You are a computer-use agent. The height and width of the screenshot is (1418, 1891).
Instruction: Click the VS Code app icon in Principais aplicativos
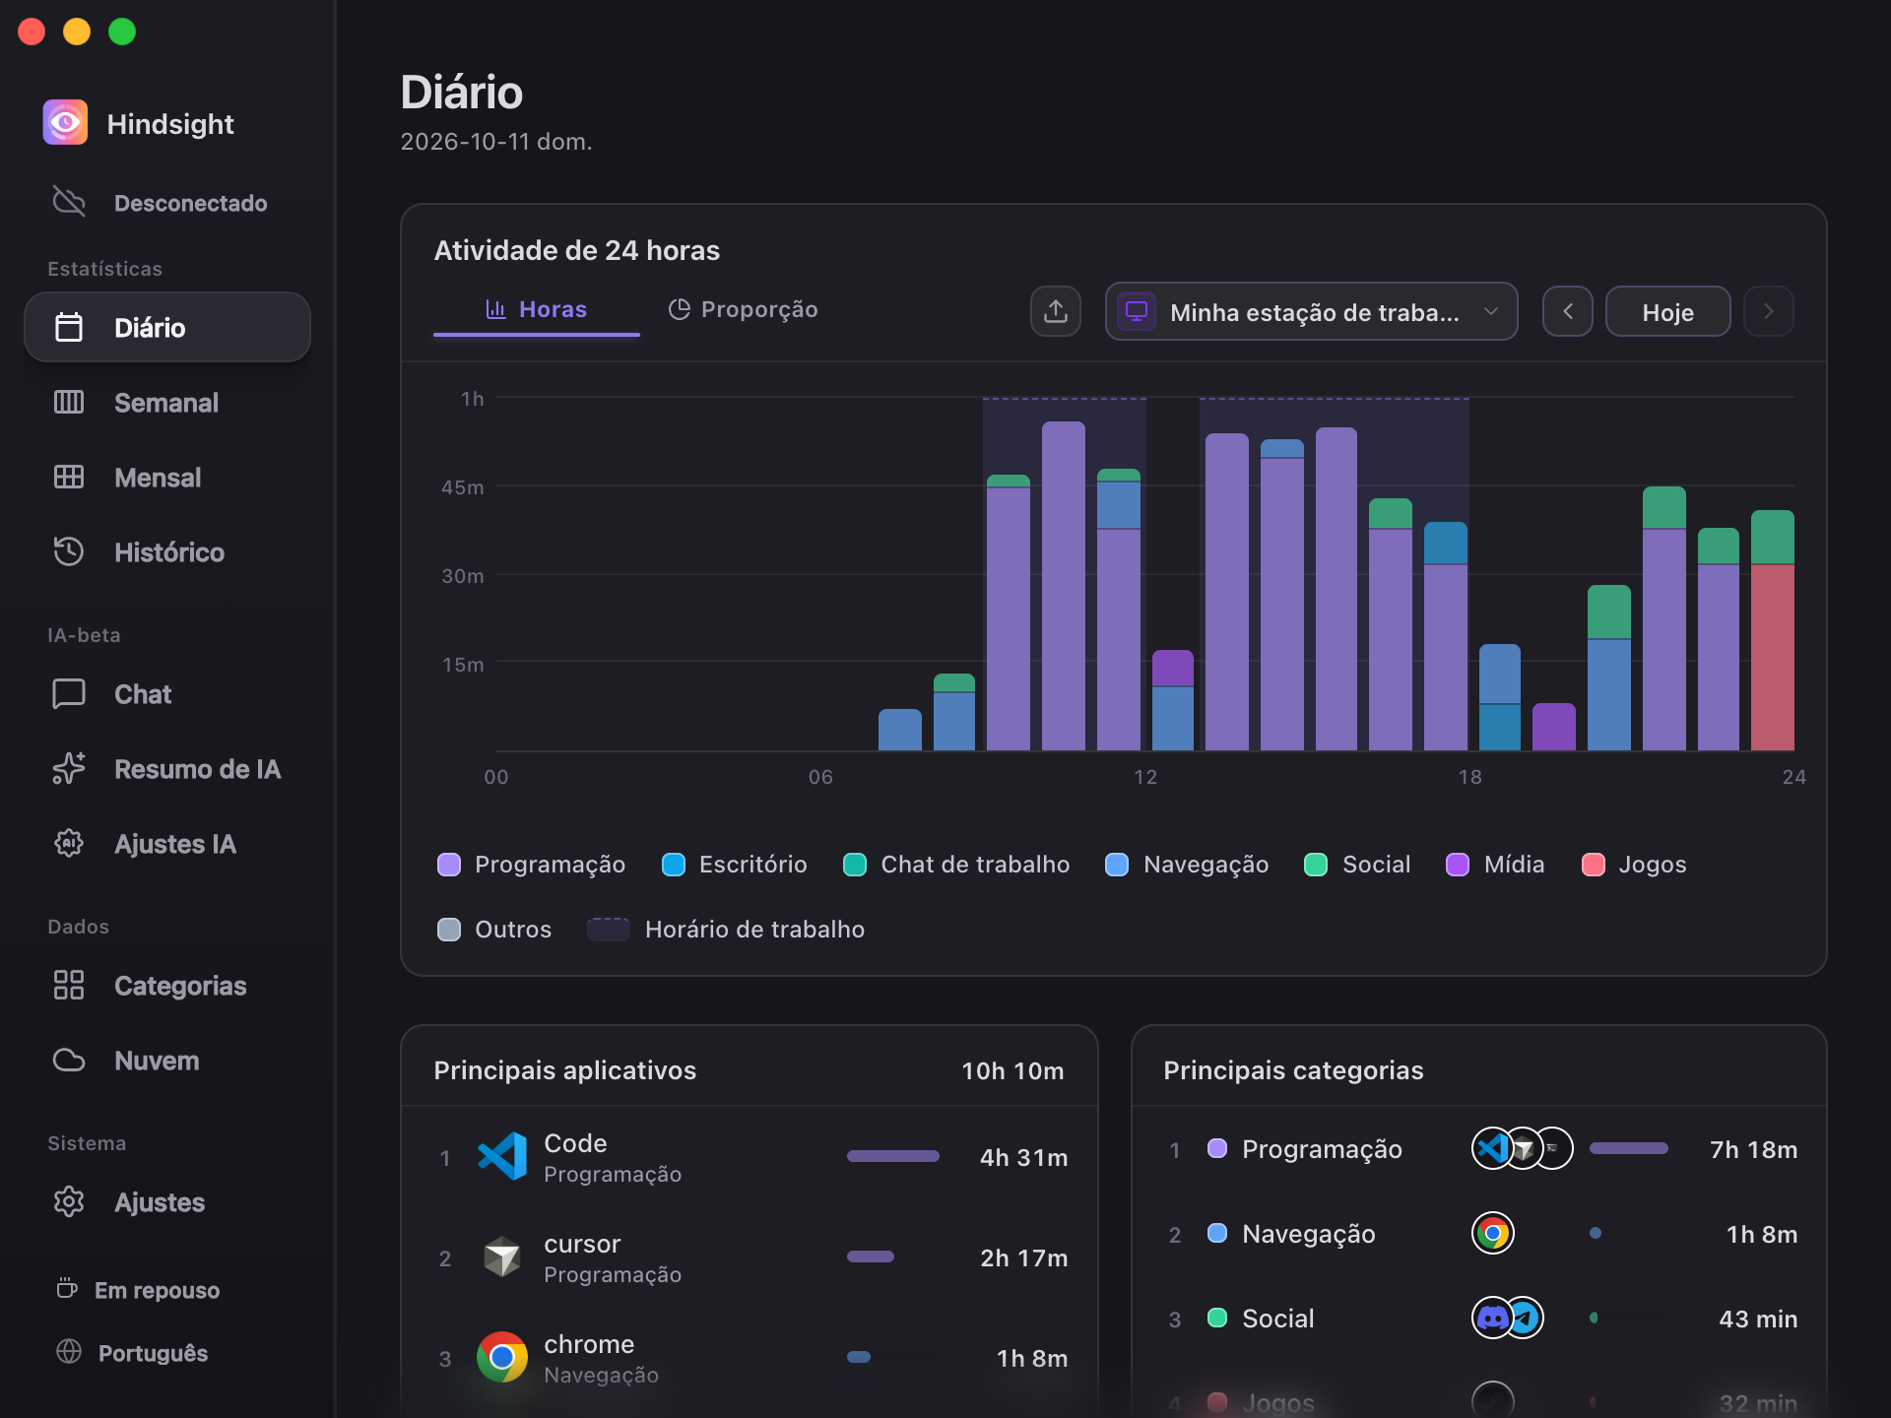502,1156
